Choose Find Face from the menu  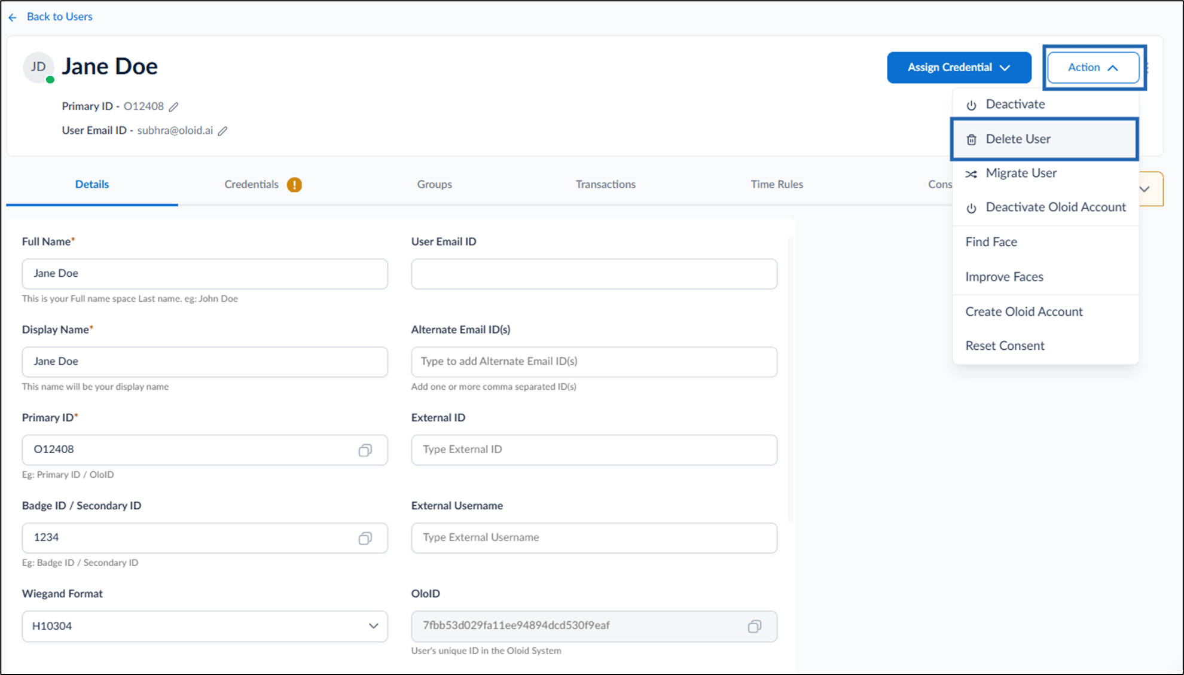click(x=1045, y=242)
